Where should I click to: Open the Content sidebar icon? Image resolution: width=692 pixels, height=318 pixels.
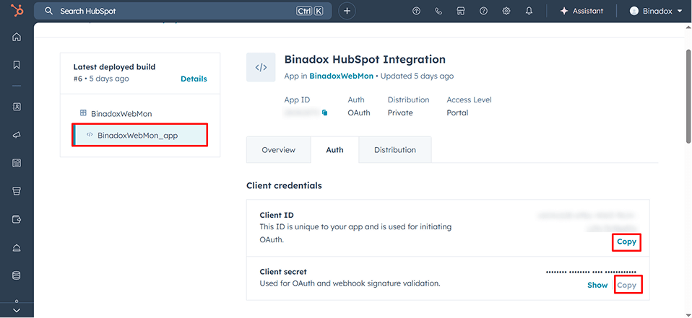point(17,164)
